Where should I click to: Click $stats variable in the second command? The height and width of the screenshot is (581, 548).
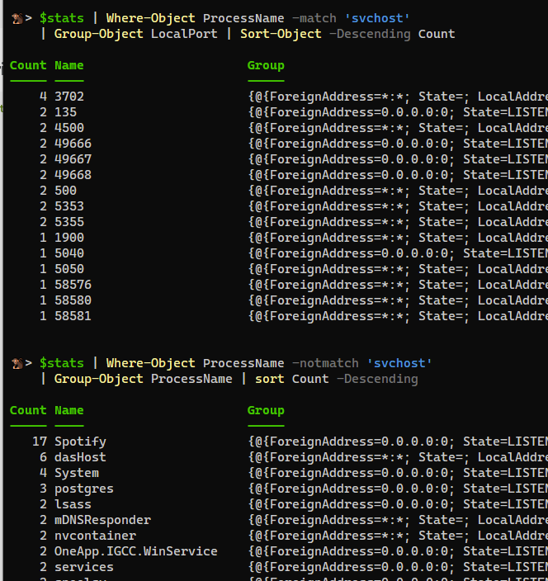point(62,363)
